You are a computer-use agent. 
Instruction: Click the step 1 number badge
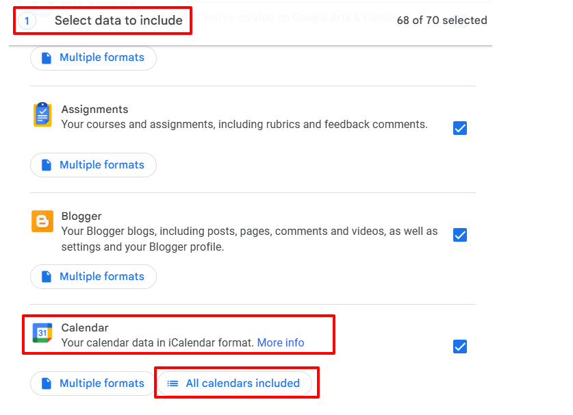point(27,21)
